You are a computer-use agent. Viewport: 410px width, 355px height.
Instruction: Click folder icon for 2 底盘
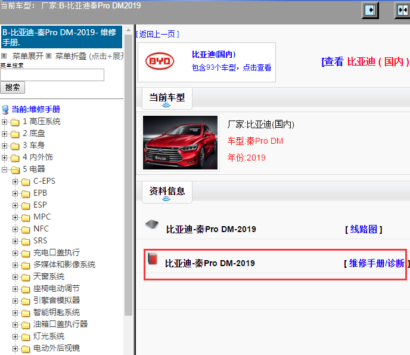pos(15,134)
